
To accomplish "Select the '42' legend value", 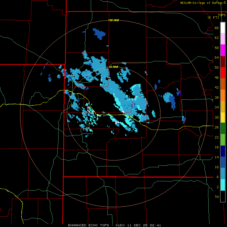I will 217,88.
